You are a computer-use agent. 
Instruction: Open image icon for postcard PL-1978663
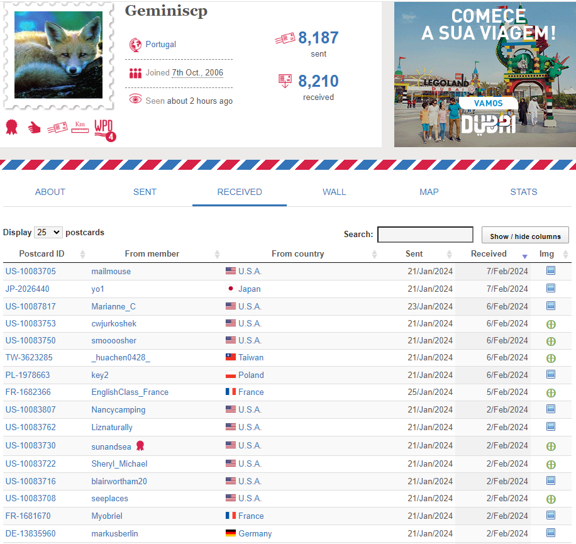(550, 375)
